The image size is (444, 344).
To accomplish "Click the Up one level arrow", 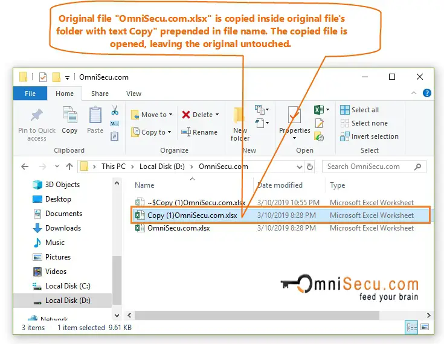I will [69, 167].
